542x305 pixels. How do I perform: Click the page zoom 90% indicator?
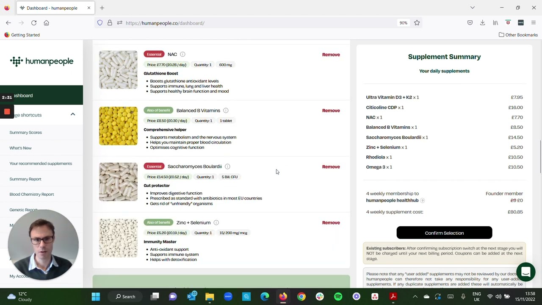(403, 23)
